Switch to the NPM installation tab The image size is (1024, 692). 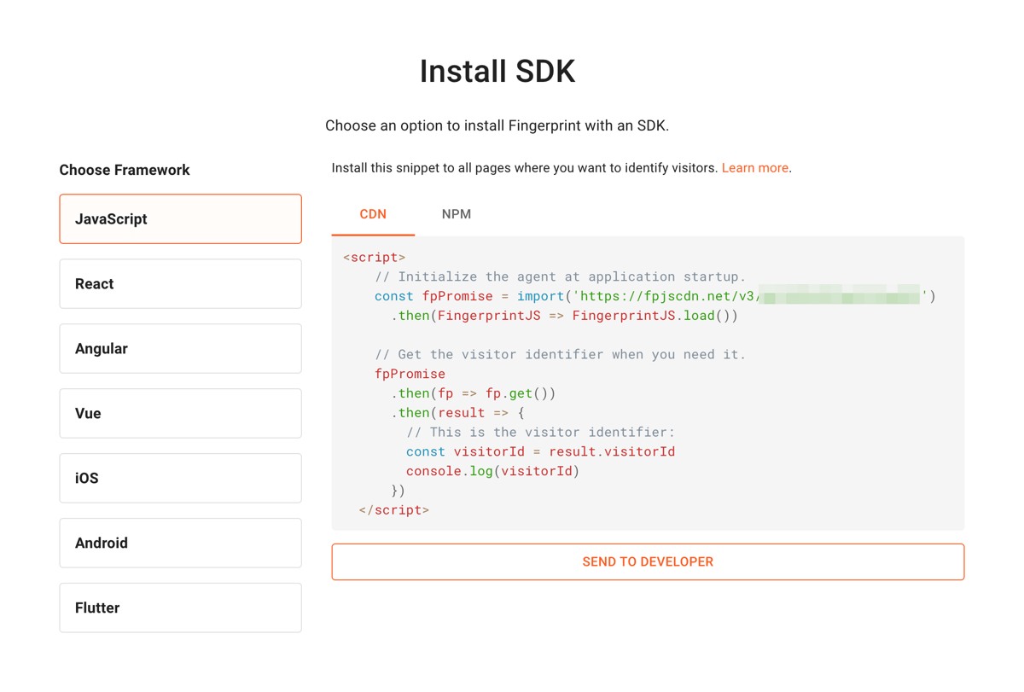pos(457,213)
